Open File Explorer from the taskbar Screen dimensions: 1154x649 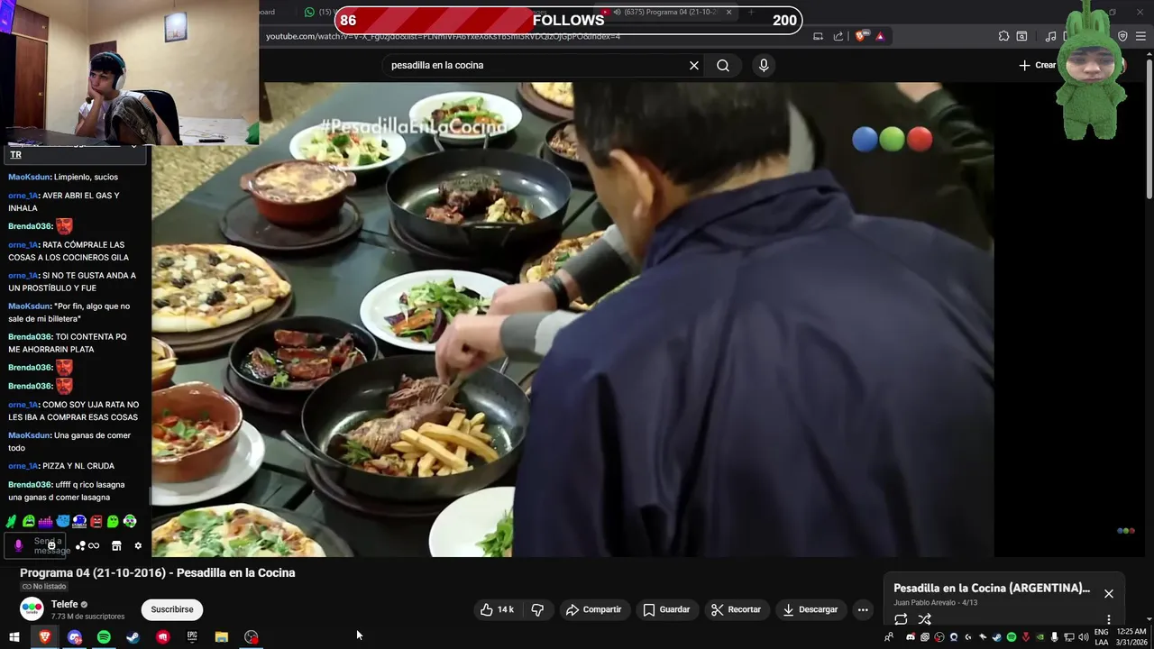[x=222, y=637]
